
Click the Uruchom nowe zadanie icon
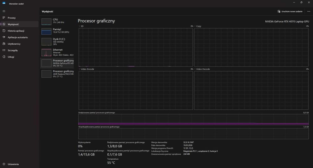point(279,11)
